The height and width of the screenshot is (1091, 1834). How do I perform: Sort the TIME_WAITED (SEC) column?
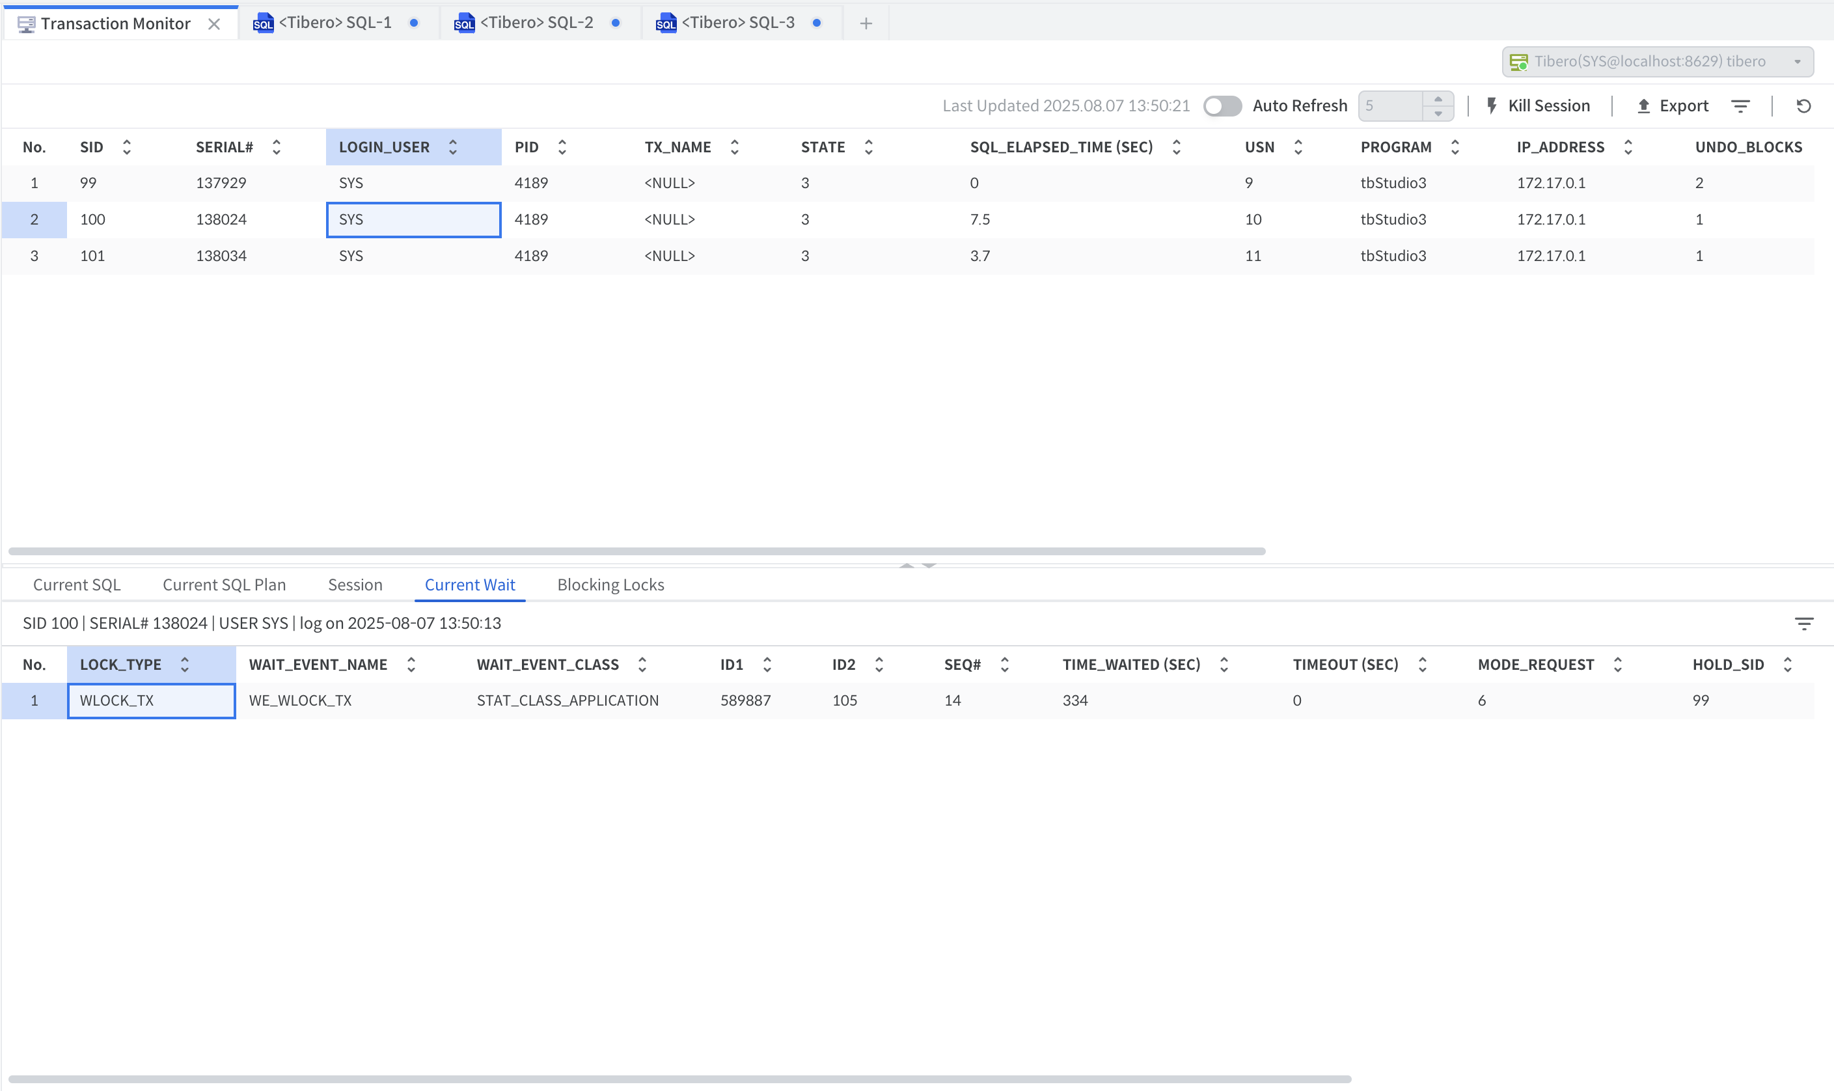(x=1224, y=665)
